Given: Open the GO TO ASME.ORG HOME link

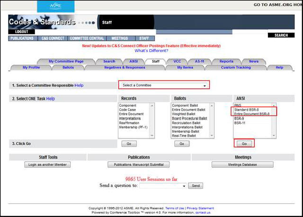Looking at the screenshot, I should point(278,5).
